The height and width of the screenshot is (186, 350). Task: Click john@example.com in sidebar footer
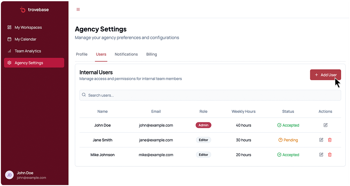point(31,178)
